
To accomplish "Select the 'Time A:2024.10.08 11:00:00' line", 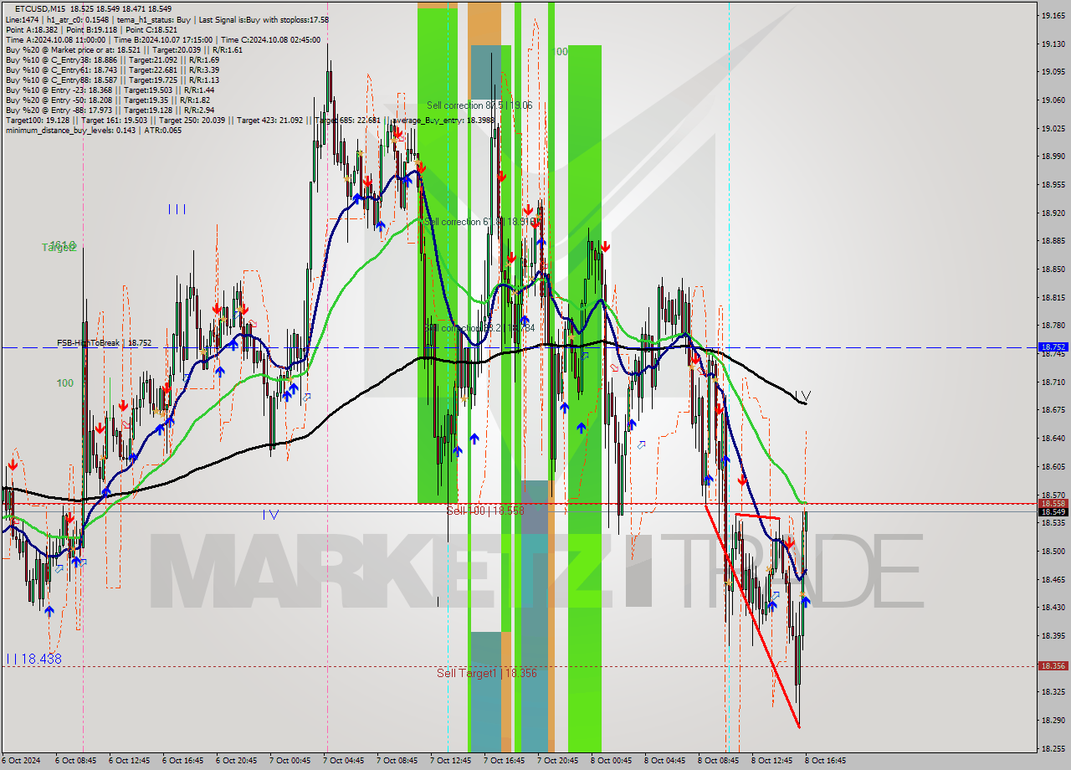I will 162,39.
